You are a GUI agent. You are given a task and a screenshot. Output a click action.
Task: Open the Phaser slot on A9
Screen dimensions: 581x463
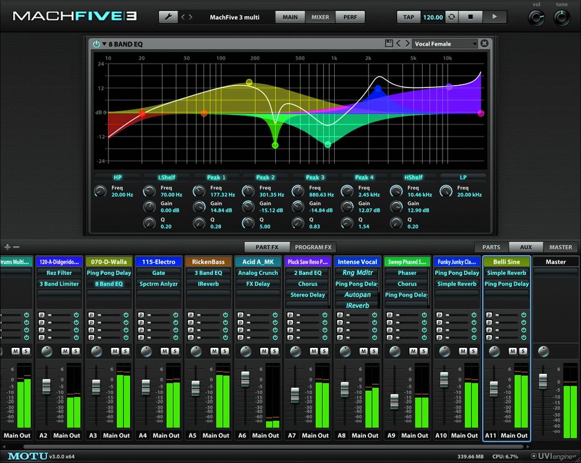coord(407,272)
